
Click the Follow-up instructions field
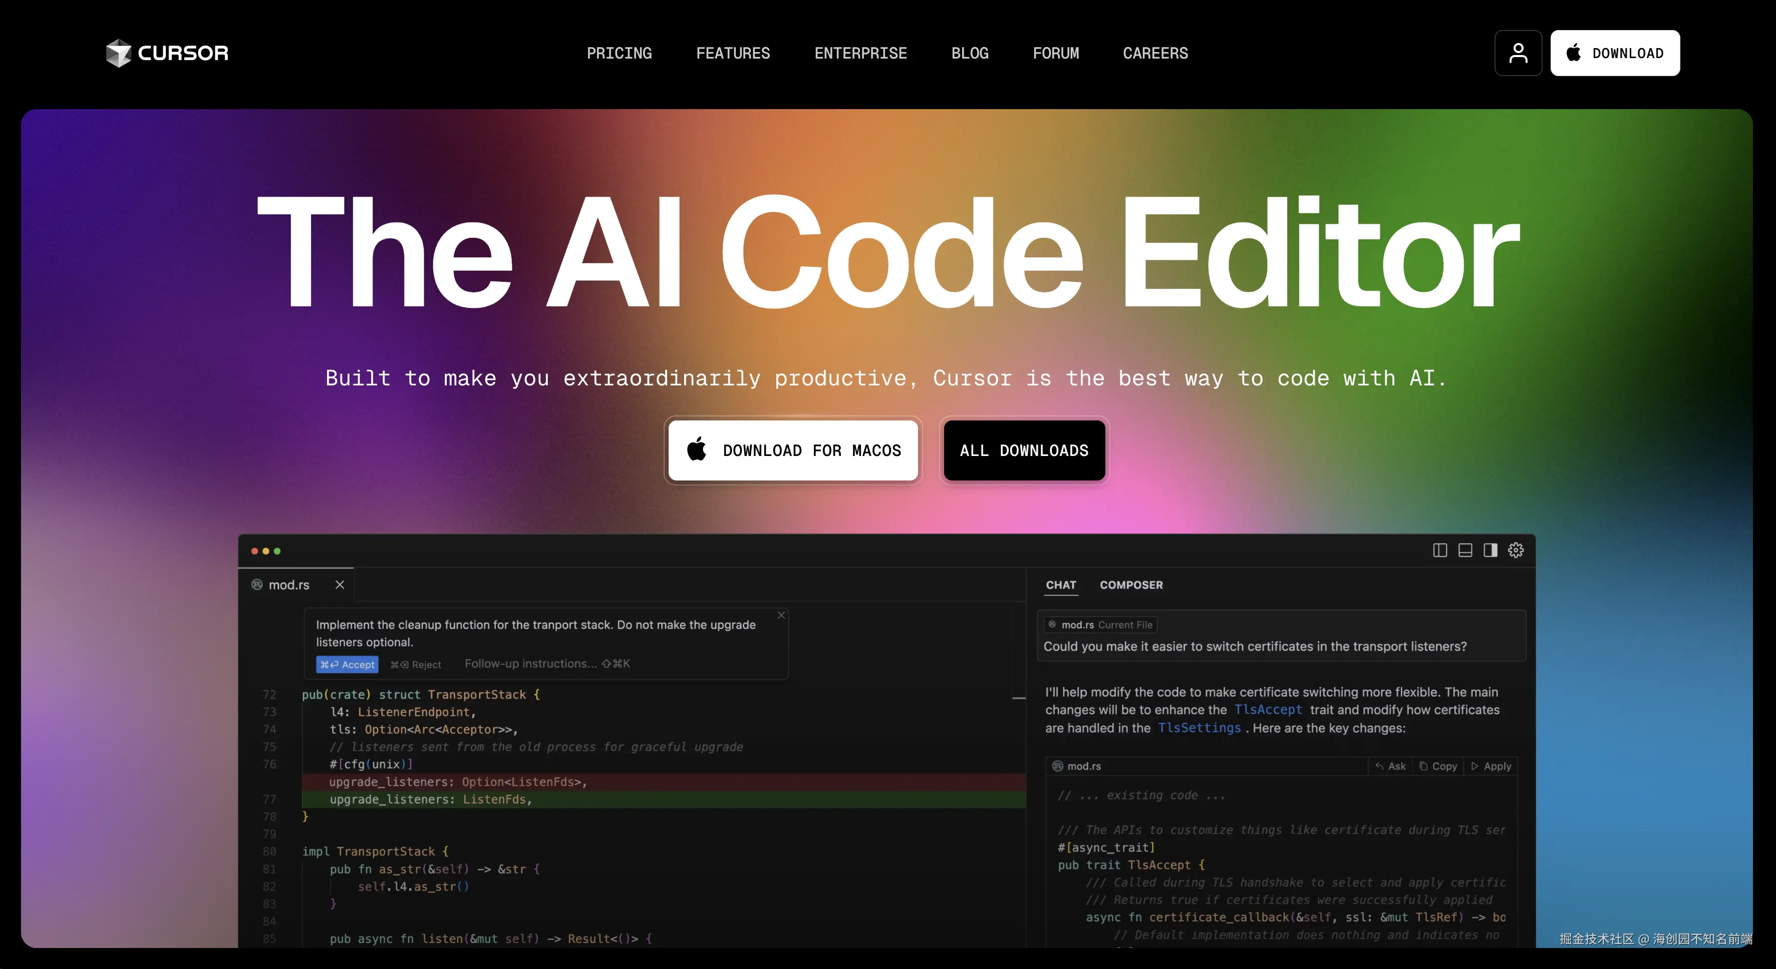pyautogui.click(x=547, y=664)
